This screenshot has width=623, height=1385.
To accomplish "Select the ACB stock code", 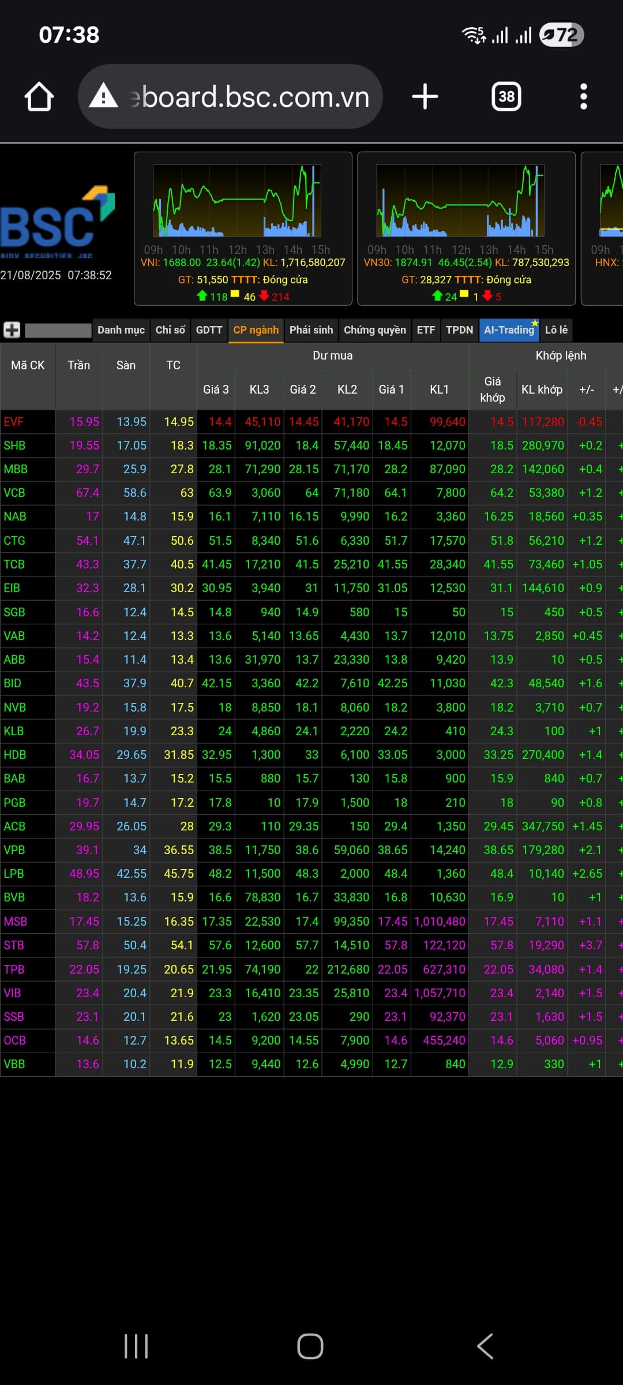I will coord(14,826).
